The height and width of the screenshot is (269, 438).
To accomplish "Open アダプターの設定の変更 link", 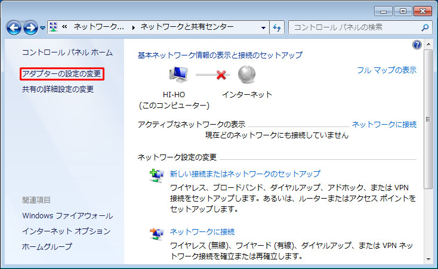I will (61, 74).
